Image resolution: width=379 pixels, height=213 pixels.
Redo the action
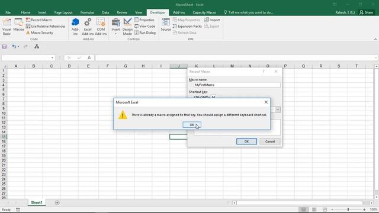(25, 47)
